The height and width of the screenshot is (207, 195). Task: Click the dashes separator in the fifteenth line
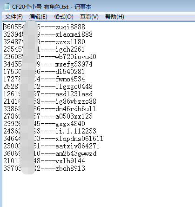click(48, 131)
